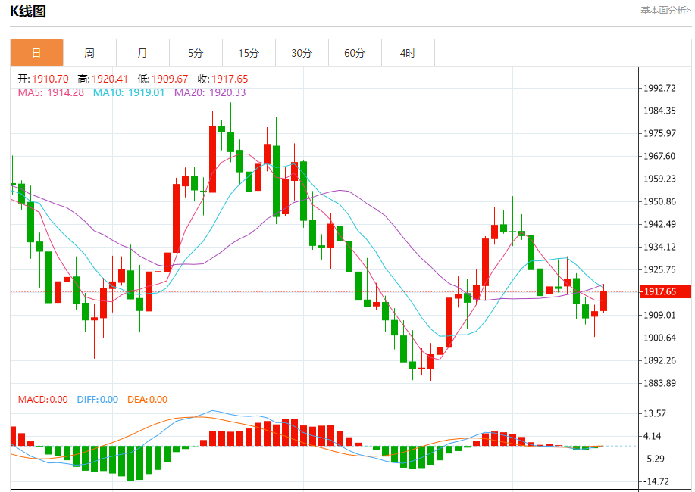Click the 1984.35 price axis label

(659, 111)
